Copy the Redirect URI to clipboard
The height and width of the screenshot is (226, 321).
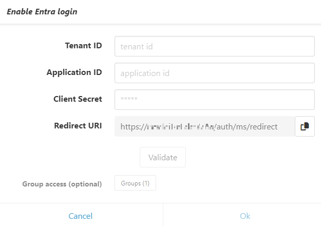pos(305,126)
